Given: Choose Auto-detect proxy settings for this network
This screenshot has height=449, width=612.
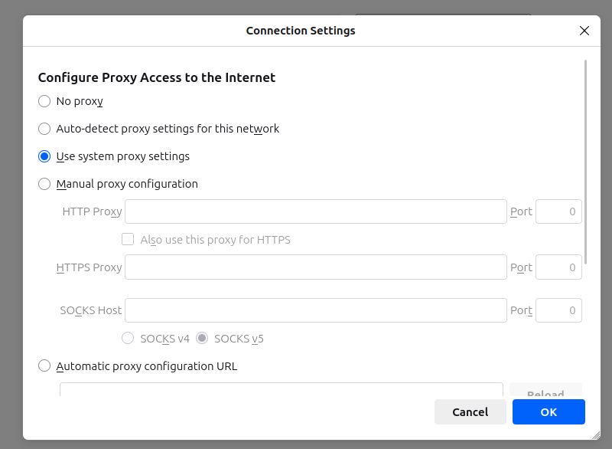Looking at the screenshot, I should [x=44, y=129].
